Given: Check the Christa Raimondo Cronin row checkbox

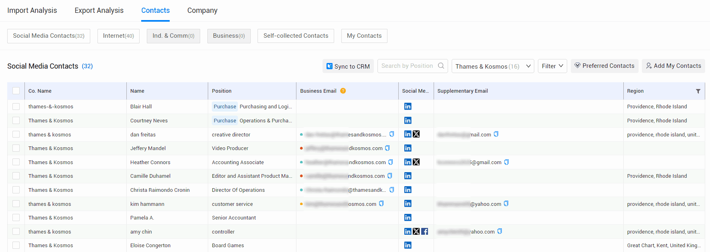Looking at the screenshot, I should point(16,190).
